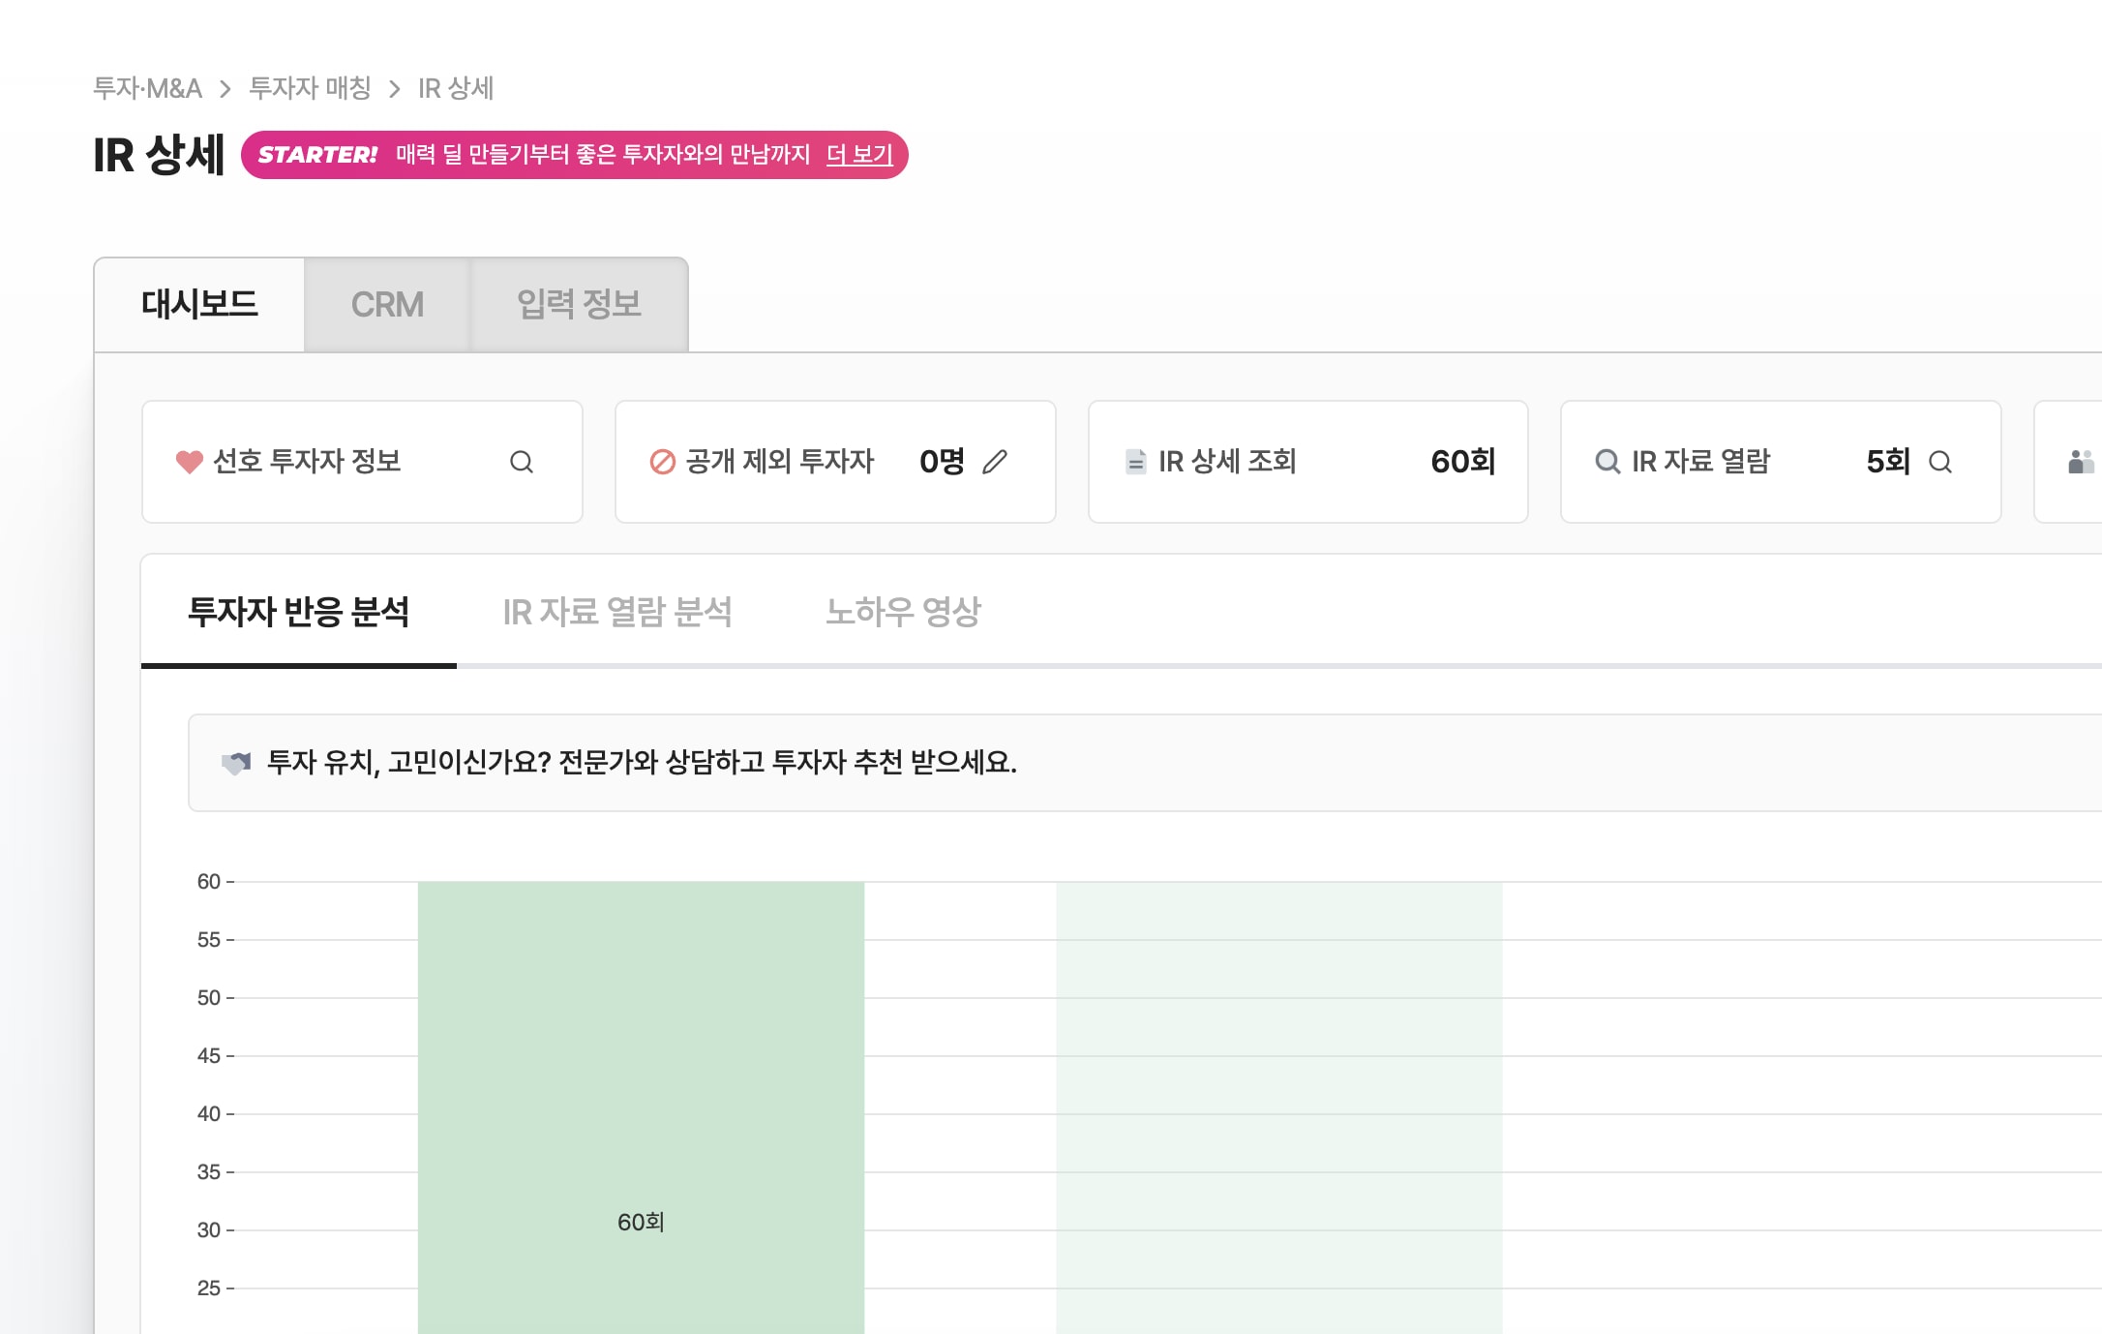2102x1334 pixels.
Task: Go to 투자자 매칭 breadcrumb
Action: click(x=310, y=88)
